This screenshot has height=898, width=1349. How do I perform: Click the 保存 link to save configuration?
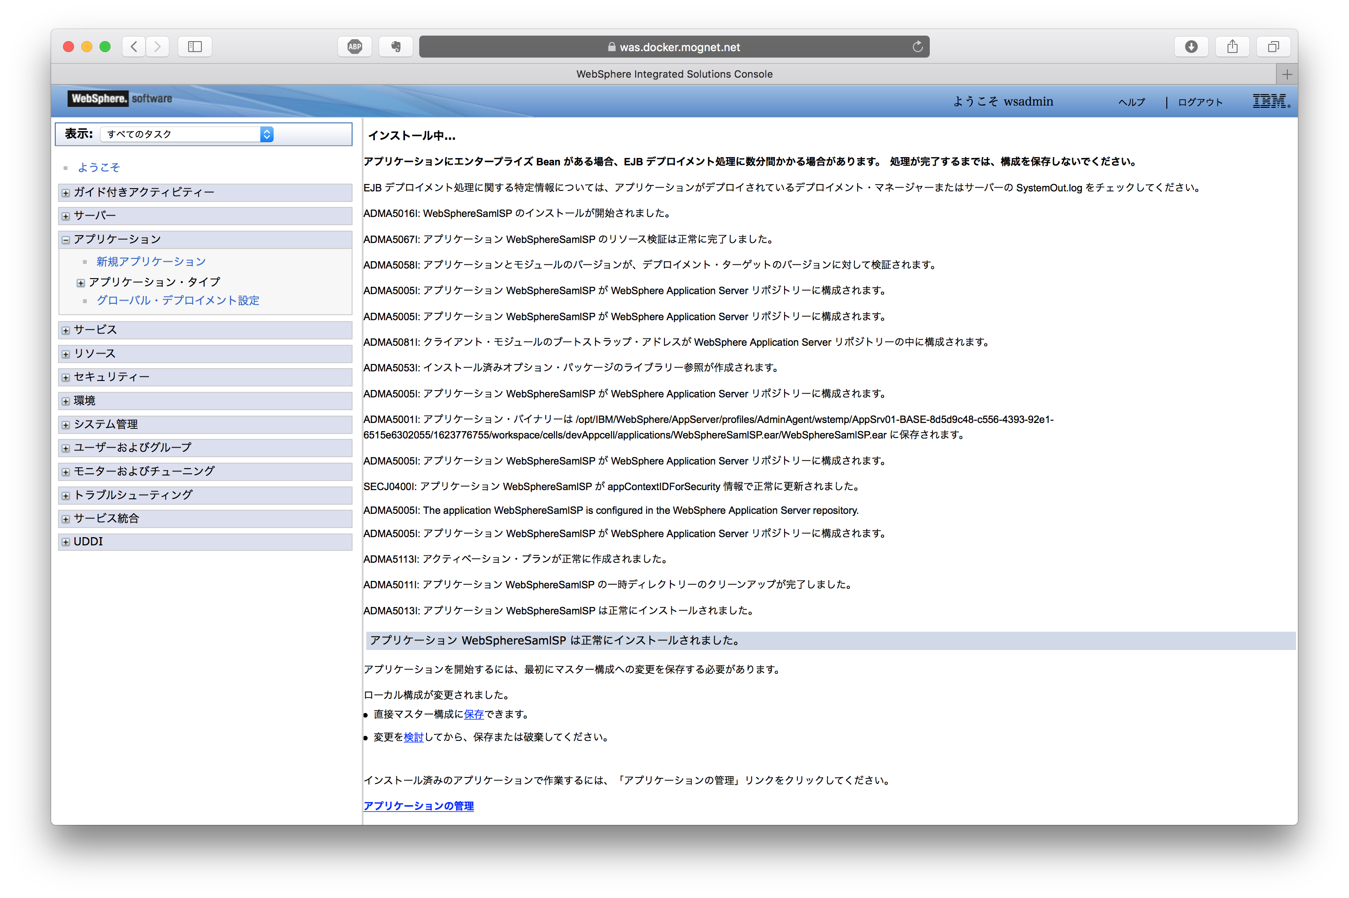coord(474,714)
